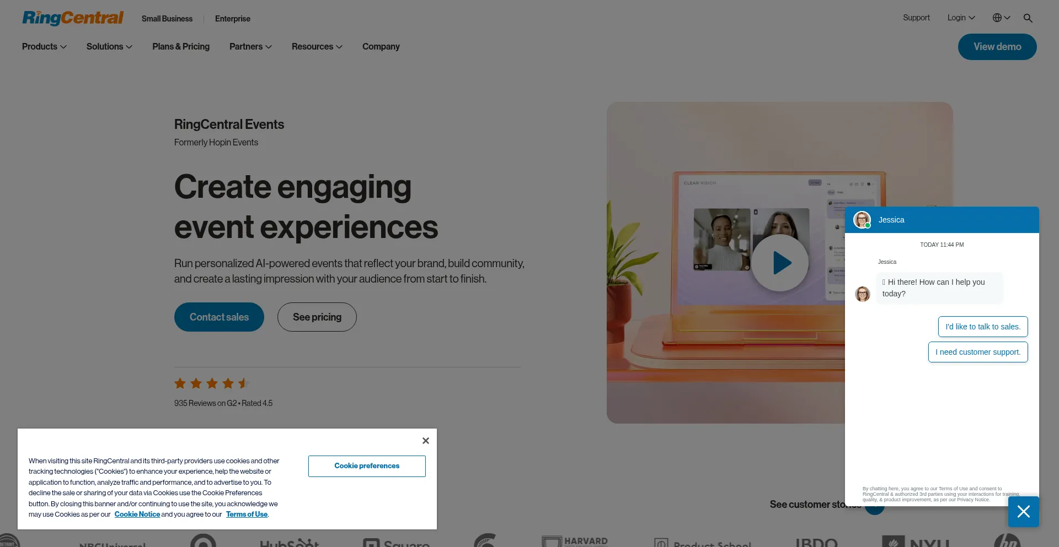Screen dimensions: 1059x547
Task: Click Jessica's avatar beside the greeting message
Action: click(863, 294)
